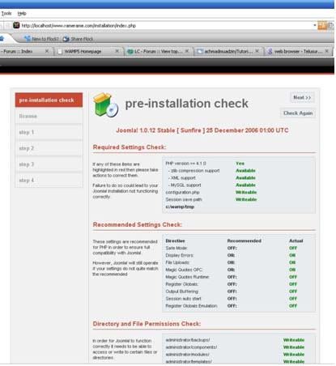Switch to the WAMP5 Homepage tab
This screenshot has height=366, width=336.
click(89, 51)
